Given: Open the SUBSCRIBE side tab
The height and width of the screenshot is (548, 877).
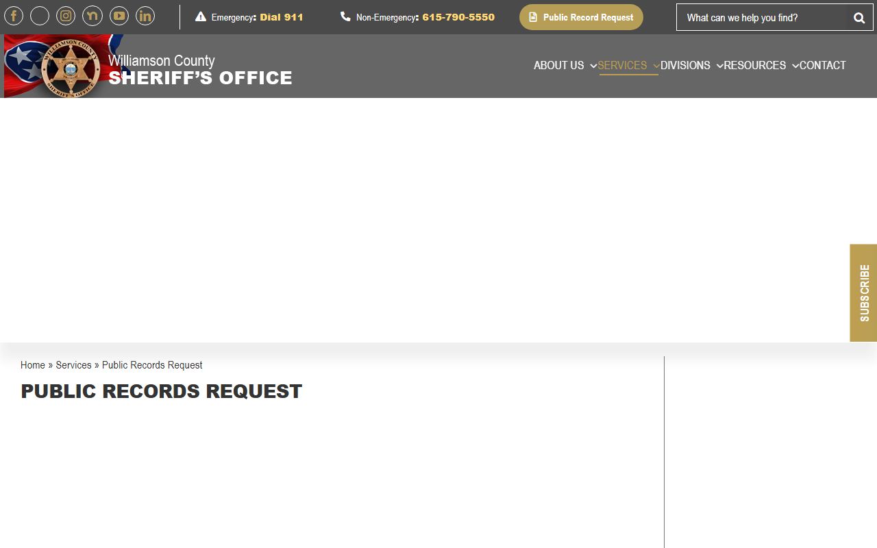Looking at the screenshot, I should click(863, 292).
